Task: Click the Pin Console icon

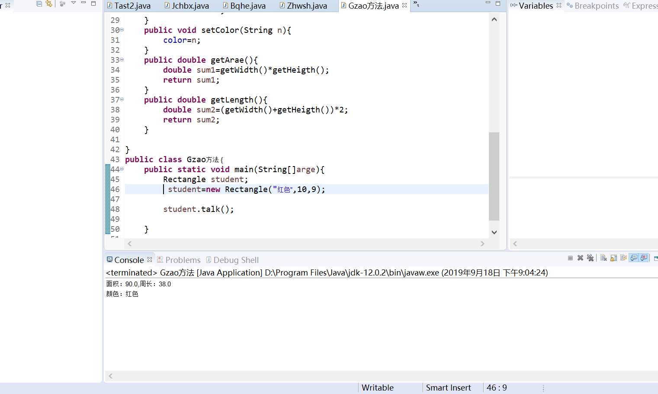Action: pyautogui.click(x=656, y=258)
